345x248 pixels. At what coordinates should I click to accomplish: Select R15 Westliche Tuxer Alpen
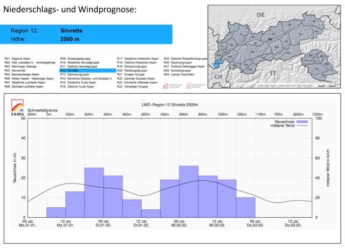click(x=78, y=82)
